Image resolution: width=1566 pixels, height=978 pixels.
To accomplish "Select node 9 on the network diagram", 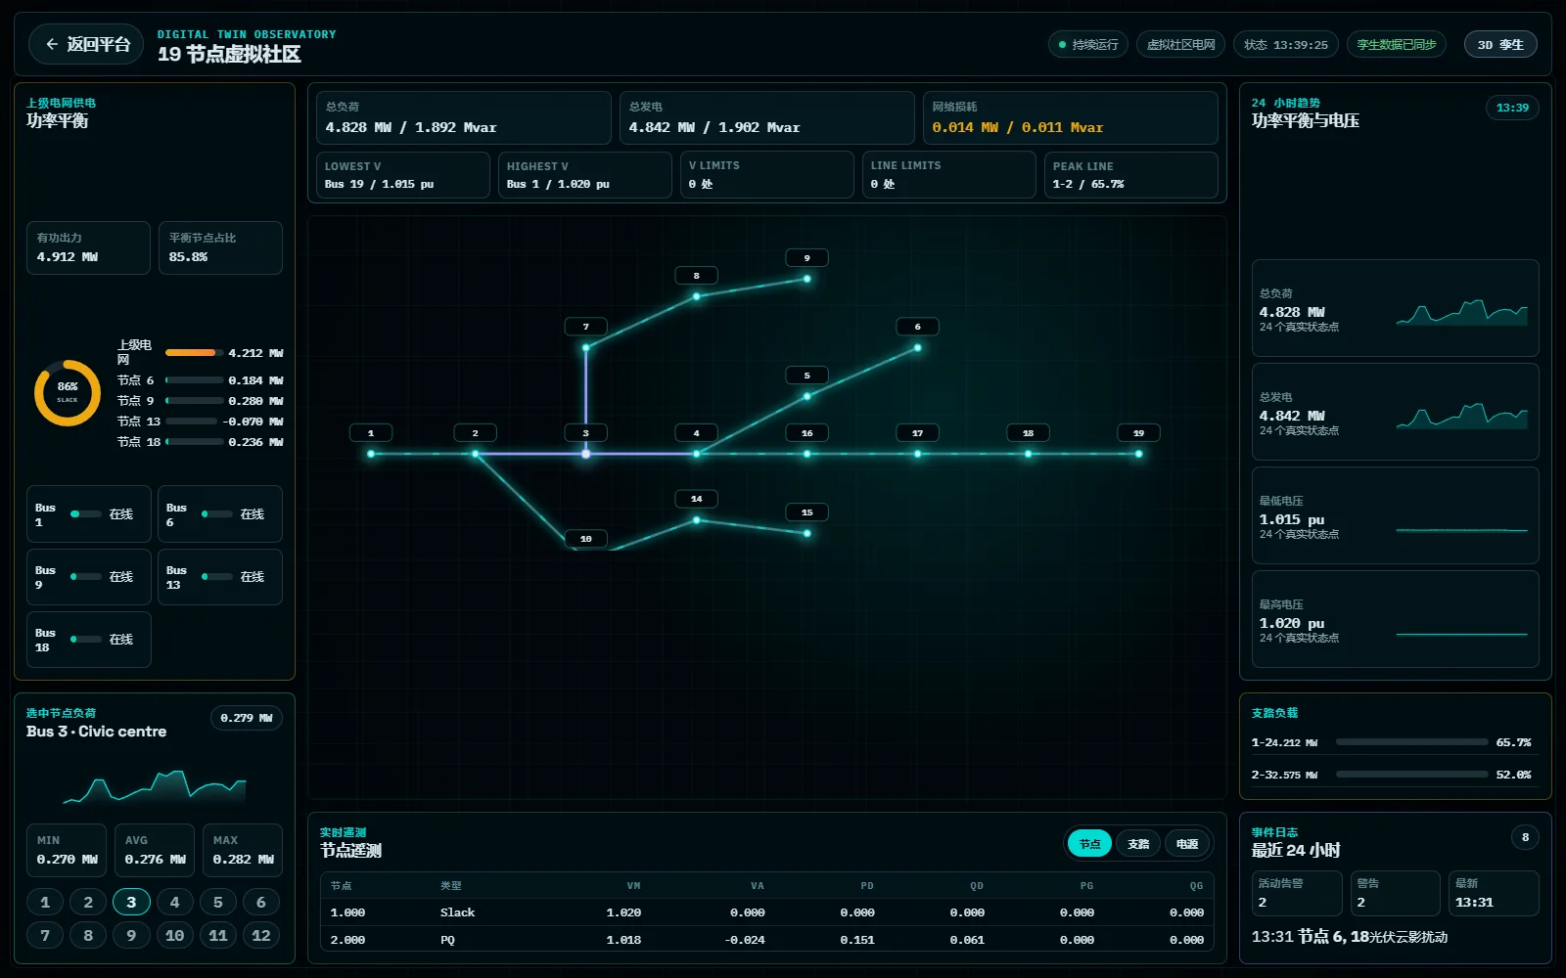I will pos(806,279).
